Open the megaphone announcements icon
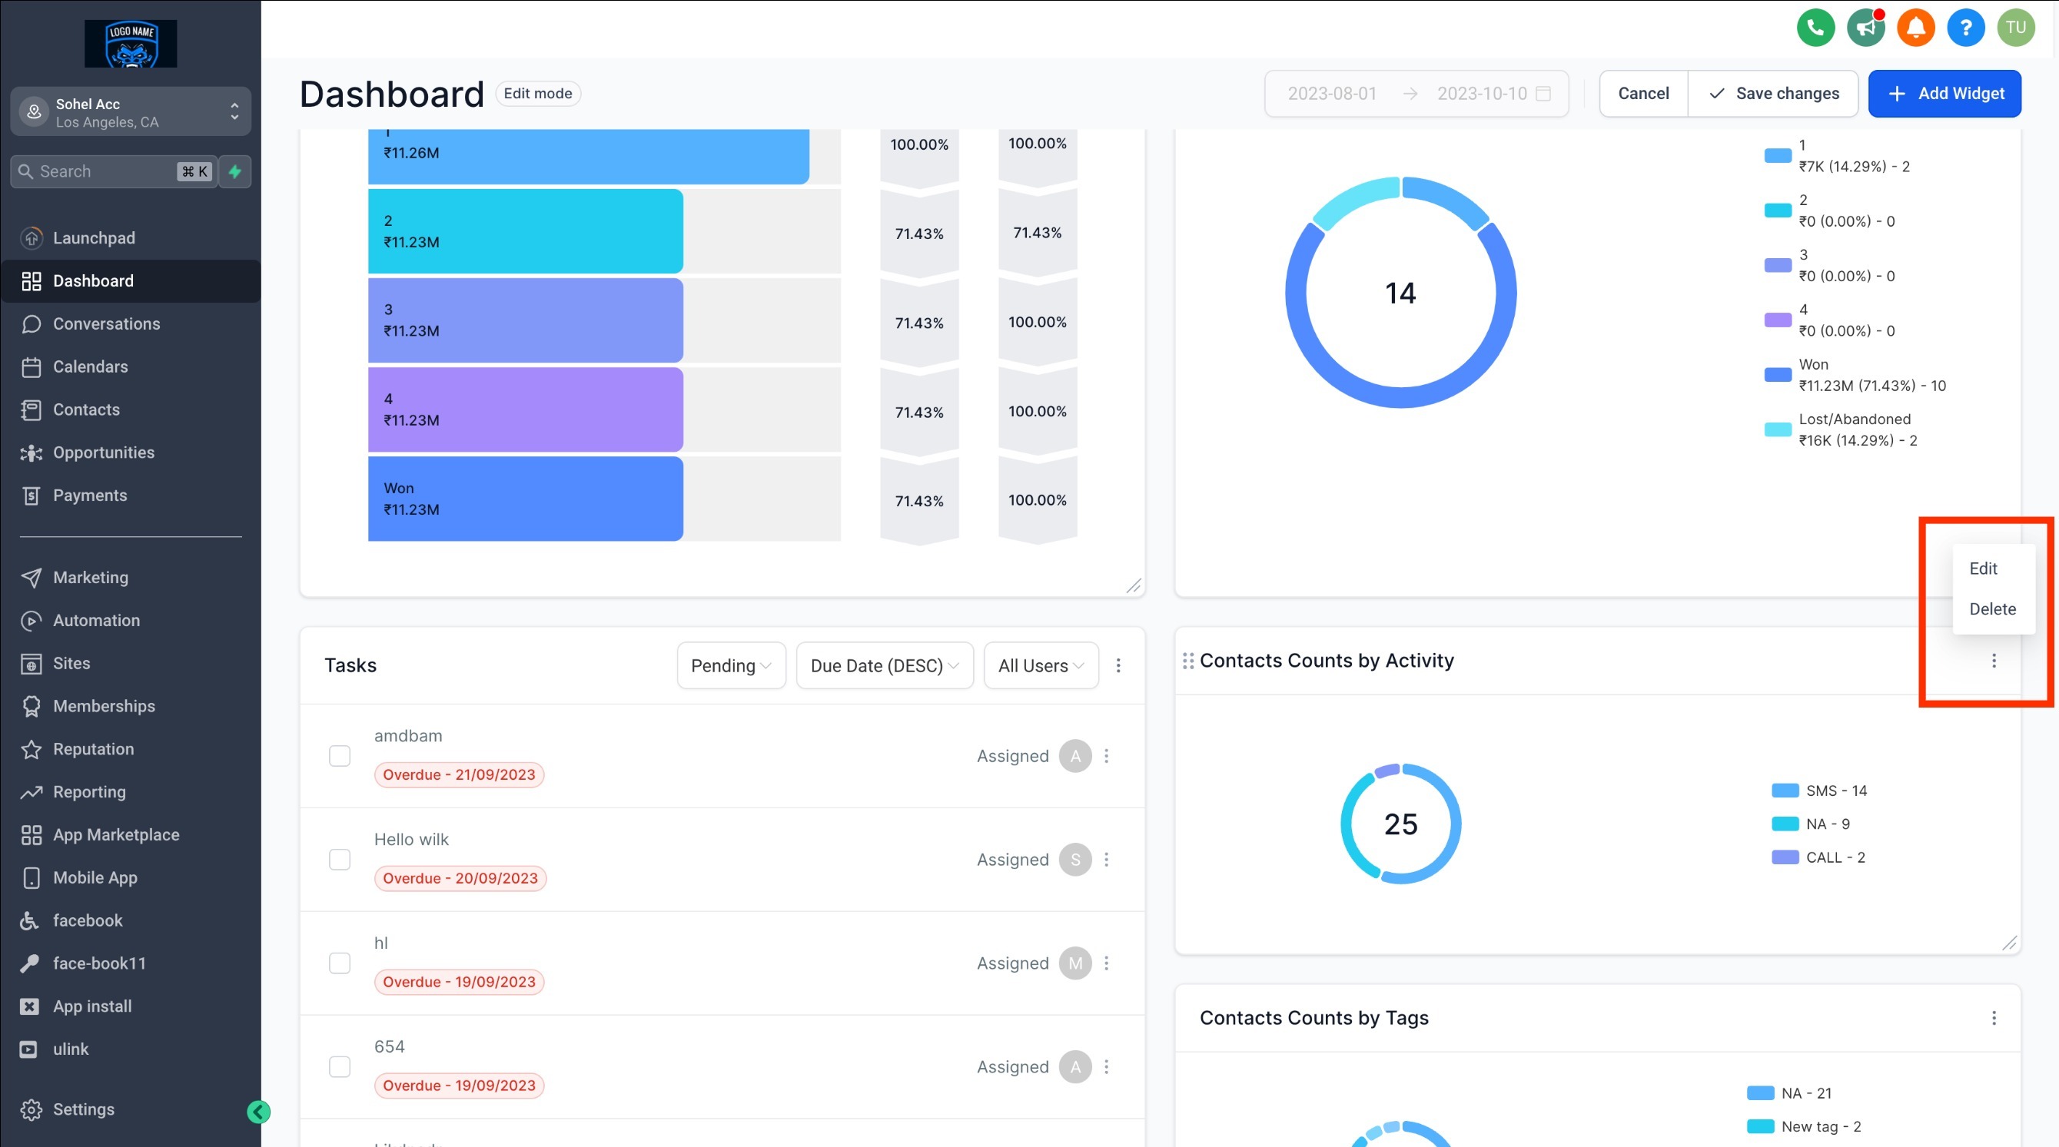The image size is (2059, 1147). point(1865,28)
